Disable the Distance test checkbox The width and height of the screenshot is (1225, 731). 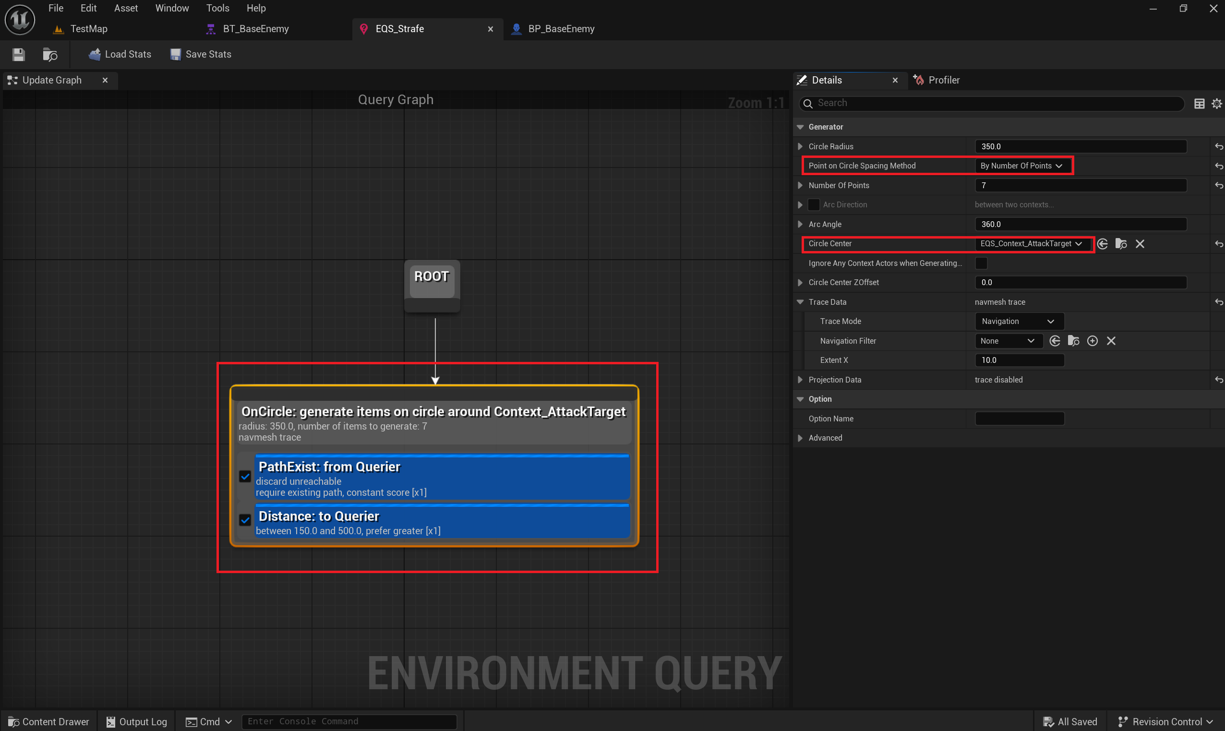[245, 520]
